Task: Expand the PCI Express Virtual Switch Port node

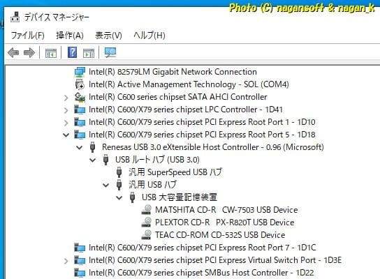Action: click(x=66, y=261)
